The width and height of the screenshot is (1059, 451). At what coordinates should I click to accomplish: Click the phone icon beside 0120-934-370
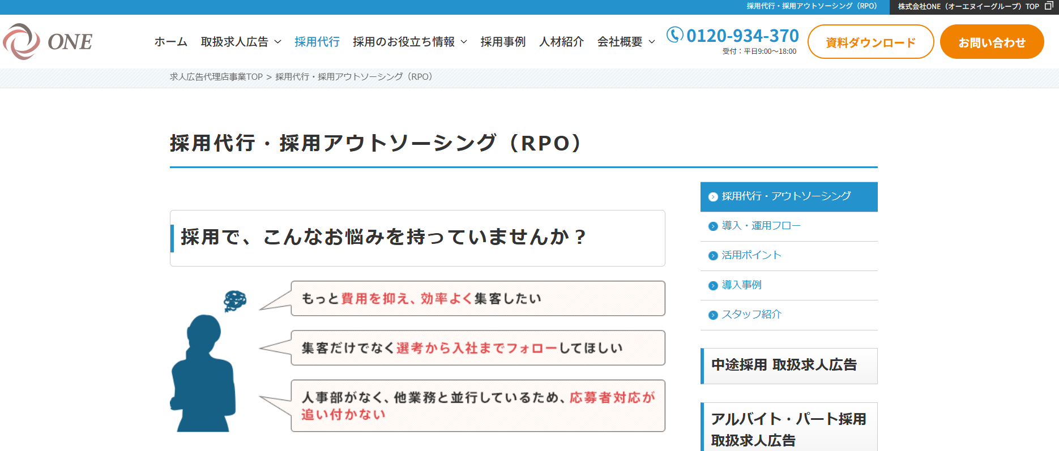[674, 35]
